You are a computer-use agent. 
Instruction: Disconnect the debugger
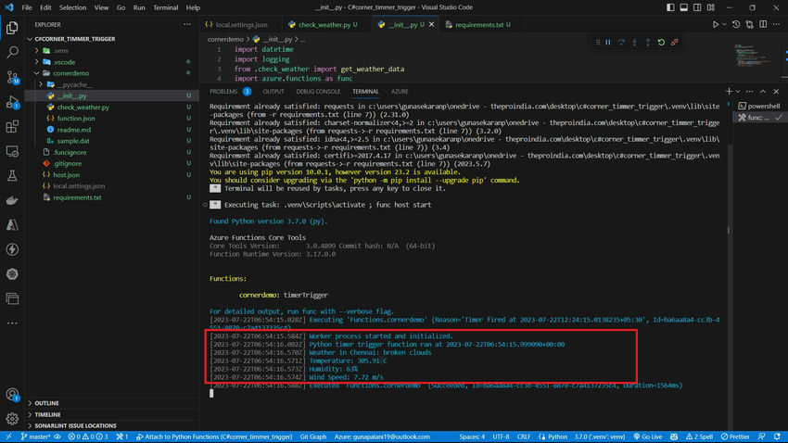(x=675, y=42)
